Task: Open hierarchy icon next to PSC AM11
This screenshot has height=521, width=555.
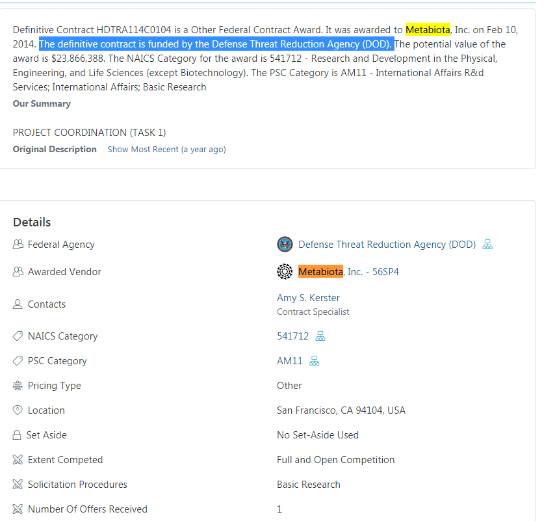Action: point(314,361)
